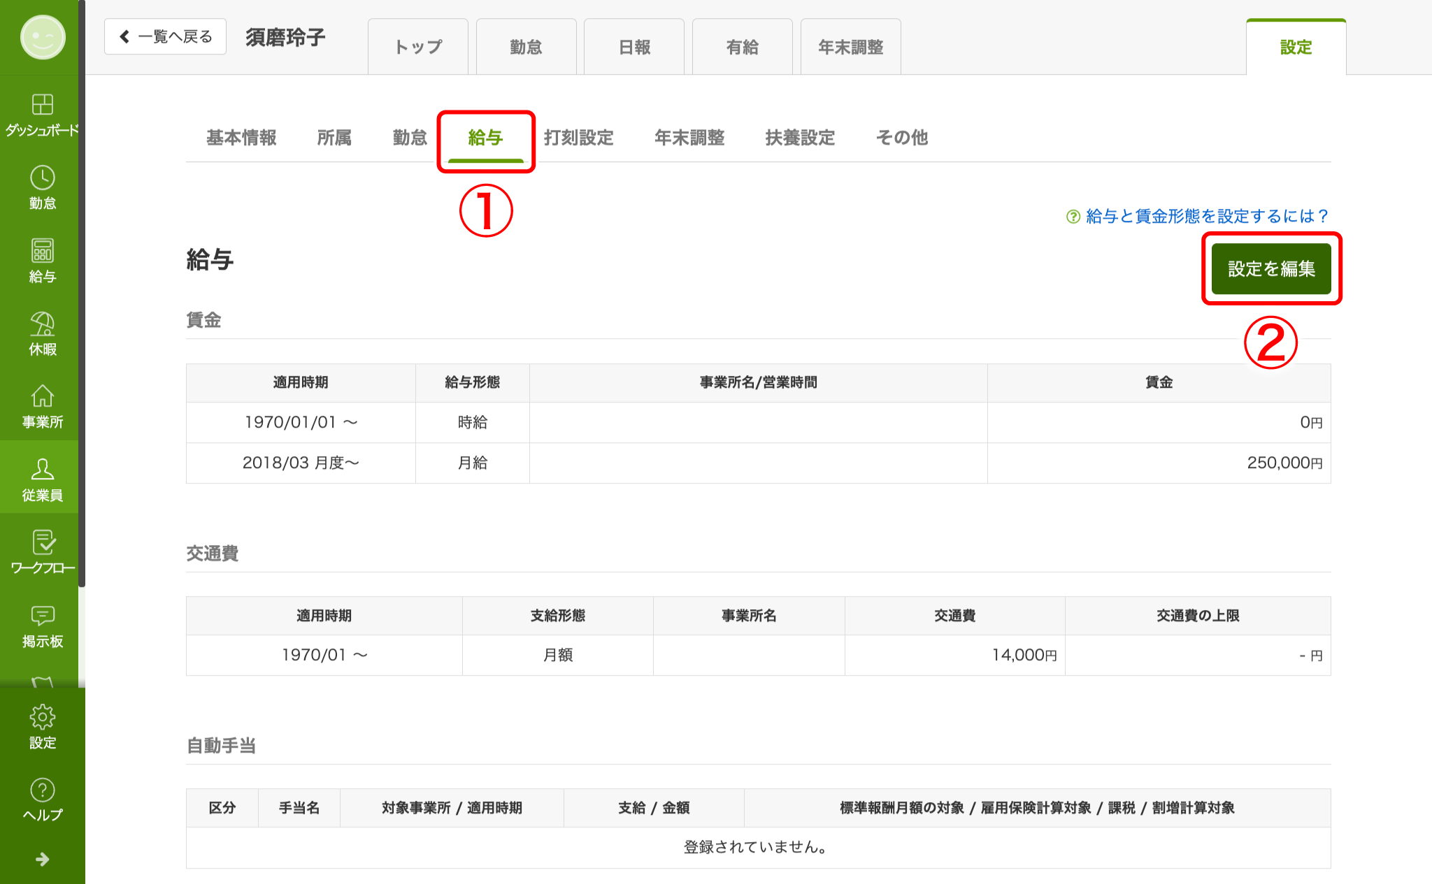Click the smiley face logo
Viewport: 1432px width, 884px height.
point(43,38)
